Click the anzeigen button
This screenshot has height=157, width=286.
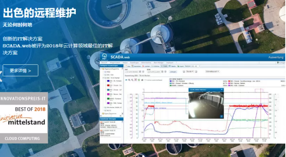tap(173, 71)
